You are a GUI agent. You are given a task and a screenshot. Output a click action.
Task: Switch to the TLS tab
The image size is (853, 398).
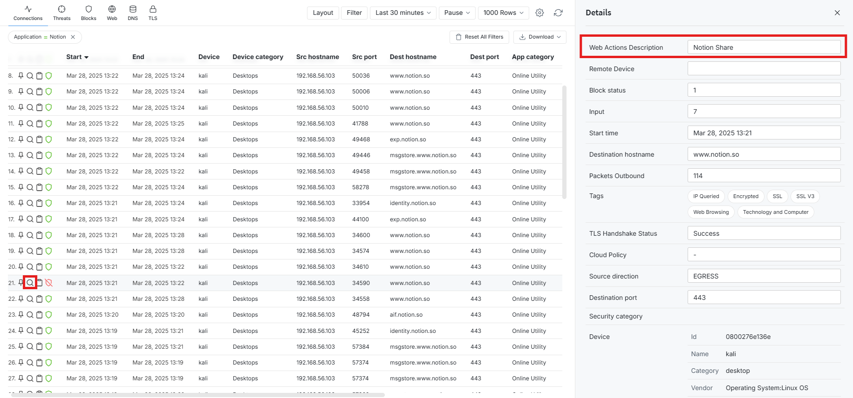tap(153, 13)
